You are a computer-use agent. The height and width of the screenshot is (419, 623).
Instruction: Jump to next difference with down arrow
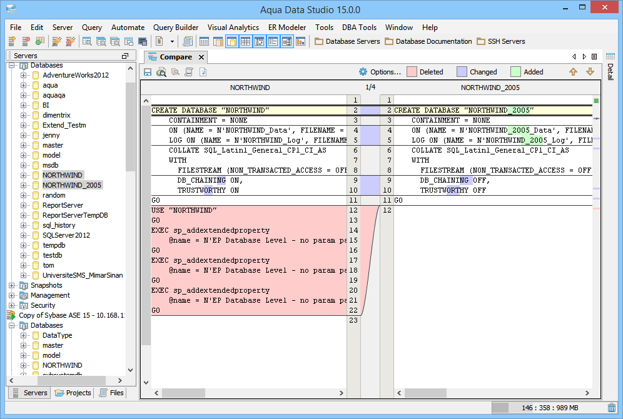point(590,72)
